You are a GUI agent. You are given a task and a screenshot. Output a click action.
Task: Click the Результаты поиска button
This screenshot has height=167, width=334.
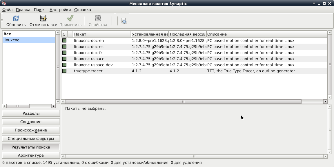tap(31, 147)
